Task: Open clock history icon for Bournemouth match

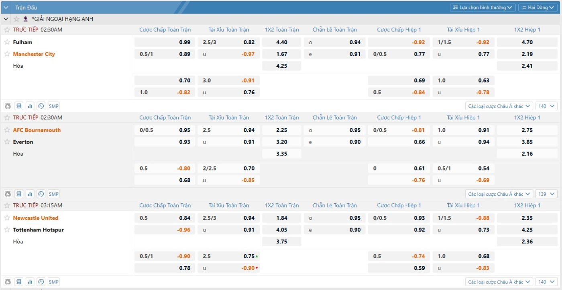Action: (41, 194)
